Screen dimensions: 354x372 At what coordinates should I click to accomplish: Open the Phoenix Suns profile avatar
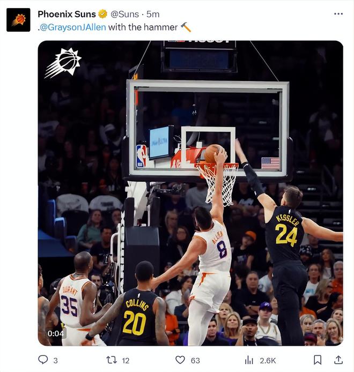tap(18, 20)
